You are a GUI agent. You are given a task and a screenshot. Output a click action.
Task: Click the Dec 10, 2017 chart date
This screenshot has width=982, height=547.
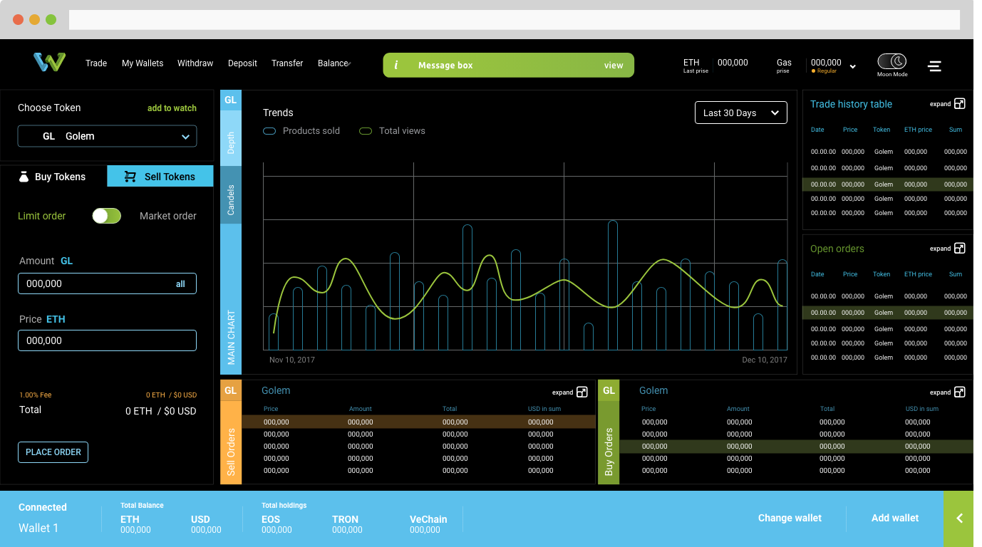click(x=765, y=360)
